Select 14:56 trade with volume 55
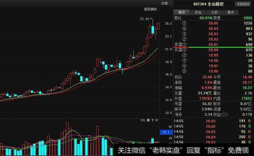254x156 pixels. [212, 131]
